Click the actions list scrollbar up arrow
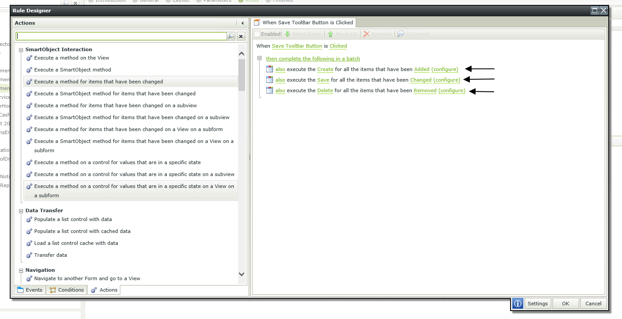Viewport: 622px width, 319px height. (242, 54)
